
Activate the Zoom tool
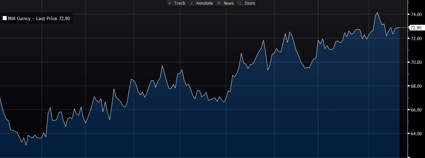(246, 3)
